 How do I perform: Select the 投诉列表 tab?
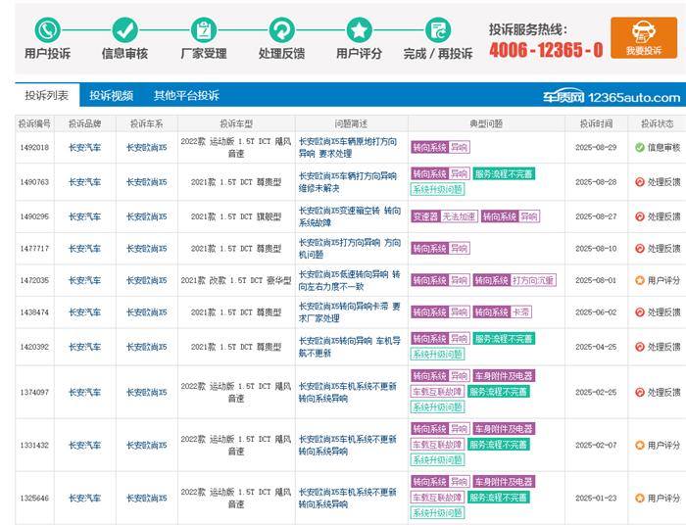click(47, 95)
